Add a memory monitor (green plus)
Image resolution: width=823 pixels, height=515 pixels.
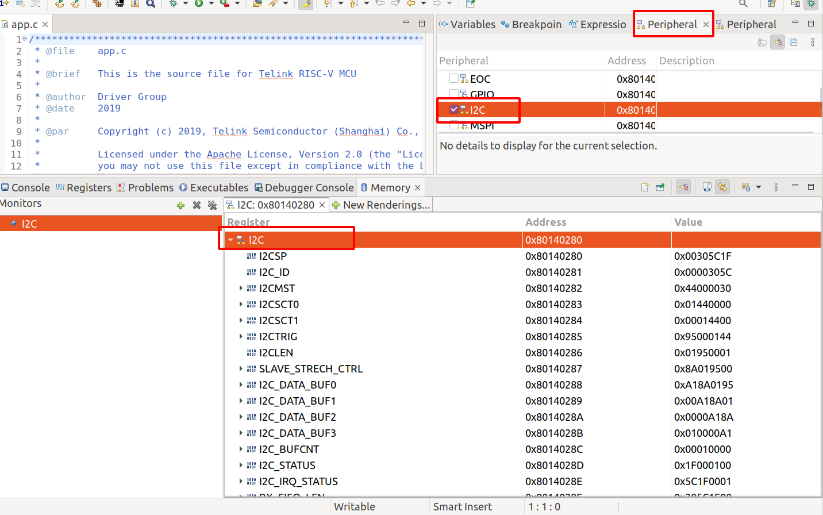point(180,205)
